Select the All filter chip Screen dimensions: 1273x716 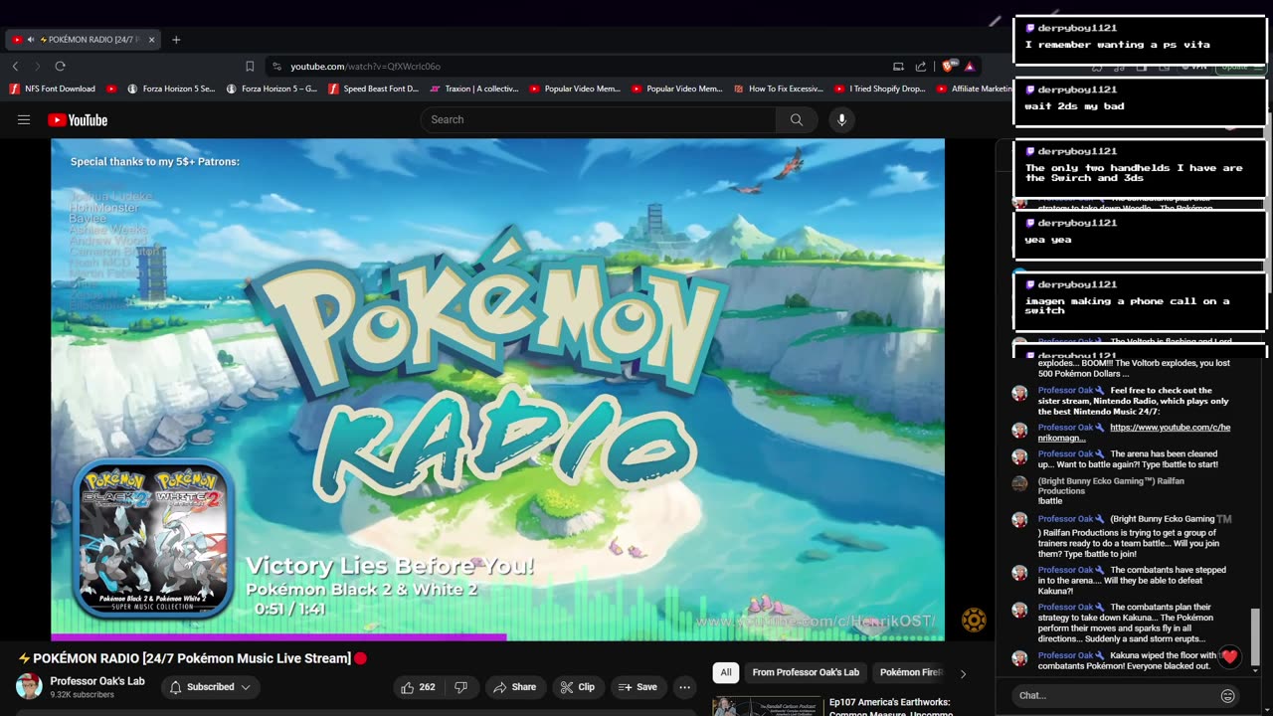tap(726, 672)
